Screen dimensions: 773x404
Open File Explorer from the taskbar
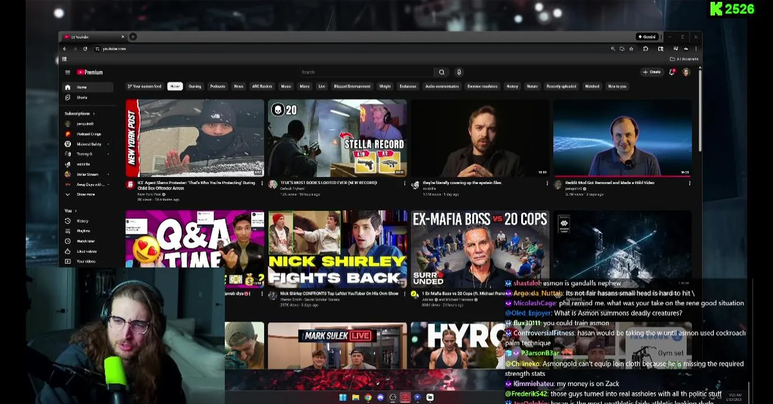tap(355, 397)
